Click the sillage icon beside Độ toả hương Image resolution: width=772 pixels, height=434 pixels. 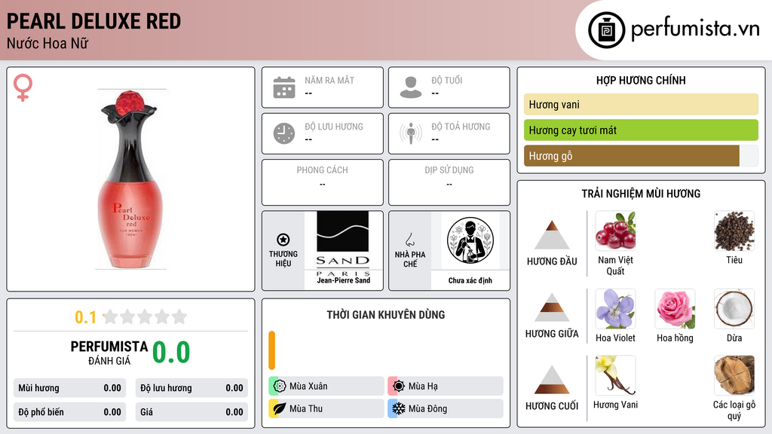click(x=411, y=133)
